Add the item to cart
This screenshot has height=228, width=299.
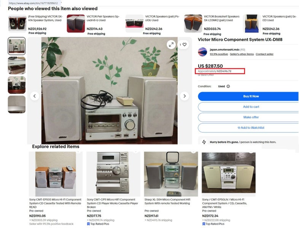248,107
